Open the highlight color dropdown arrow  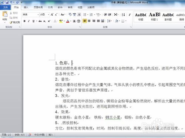64,21
